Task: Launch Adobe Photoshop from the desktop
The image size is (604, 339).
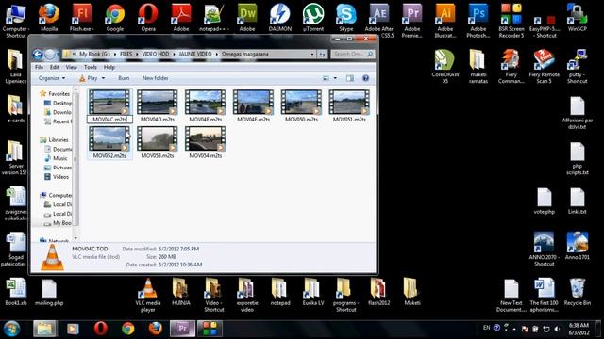Action: click(478, 20)
